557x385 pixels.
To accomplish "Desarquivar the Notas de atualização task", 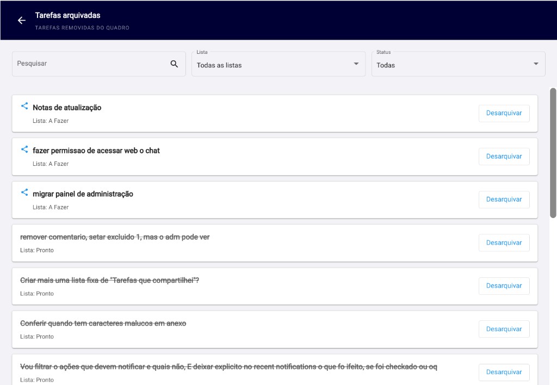I will (504, 113).
